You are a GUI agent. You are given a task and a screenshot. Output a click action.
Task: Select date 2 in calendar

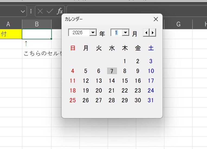[138, 61]
